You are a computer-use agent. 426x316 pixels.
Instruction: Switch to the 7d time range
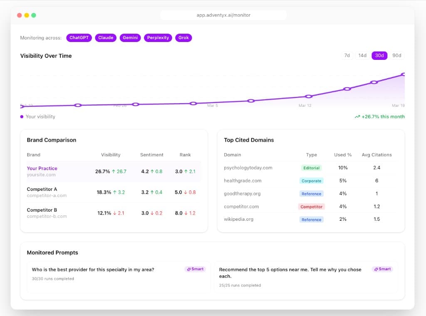347,55
